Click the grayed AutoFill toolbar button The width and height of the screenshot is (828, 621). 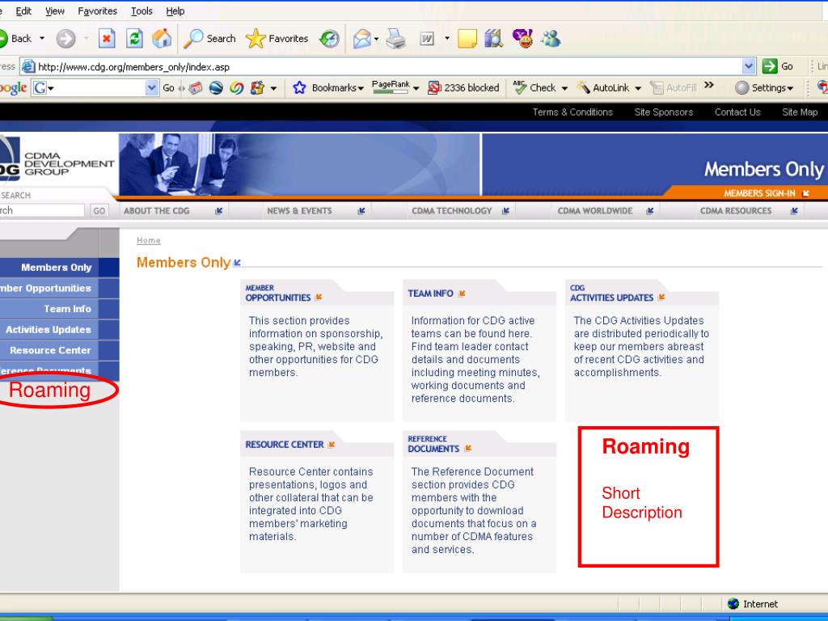point(674,87)
